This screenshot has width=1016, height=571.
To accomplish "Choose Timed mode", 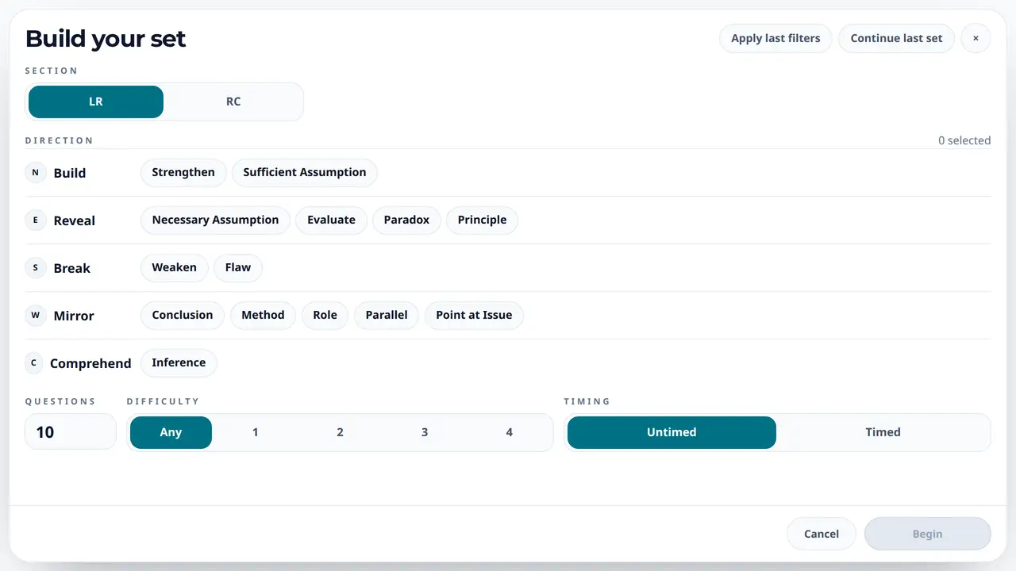I will pos(883,432).
